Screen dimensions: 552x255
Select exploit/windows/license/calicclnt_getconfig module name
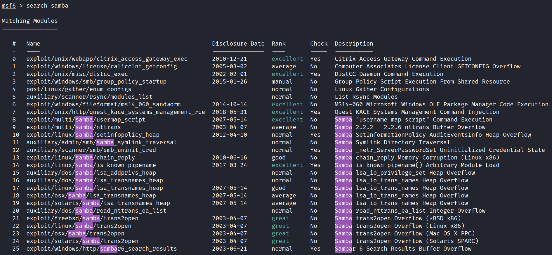pyautogui.click(x=102, y=66)
